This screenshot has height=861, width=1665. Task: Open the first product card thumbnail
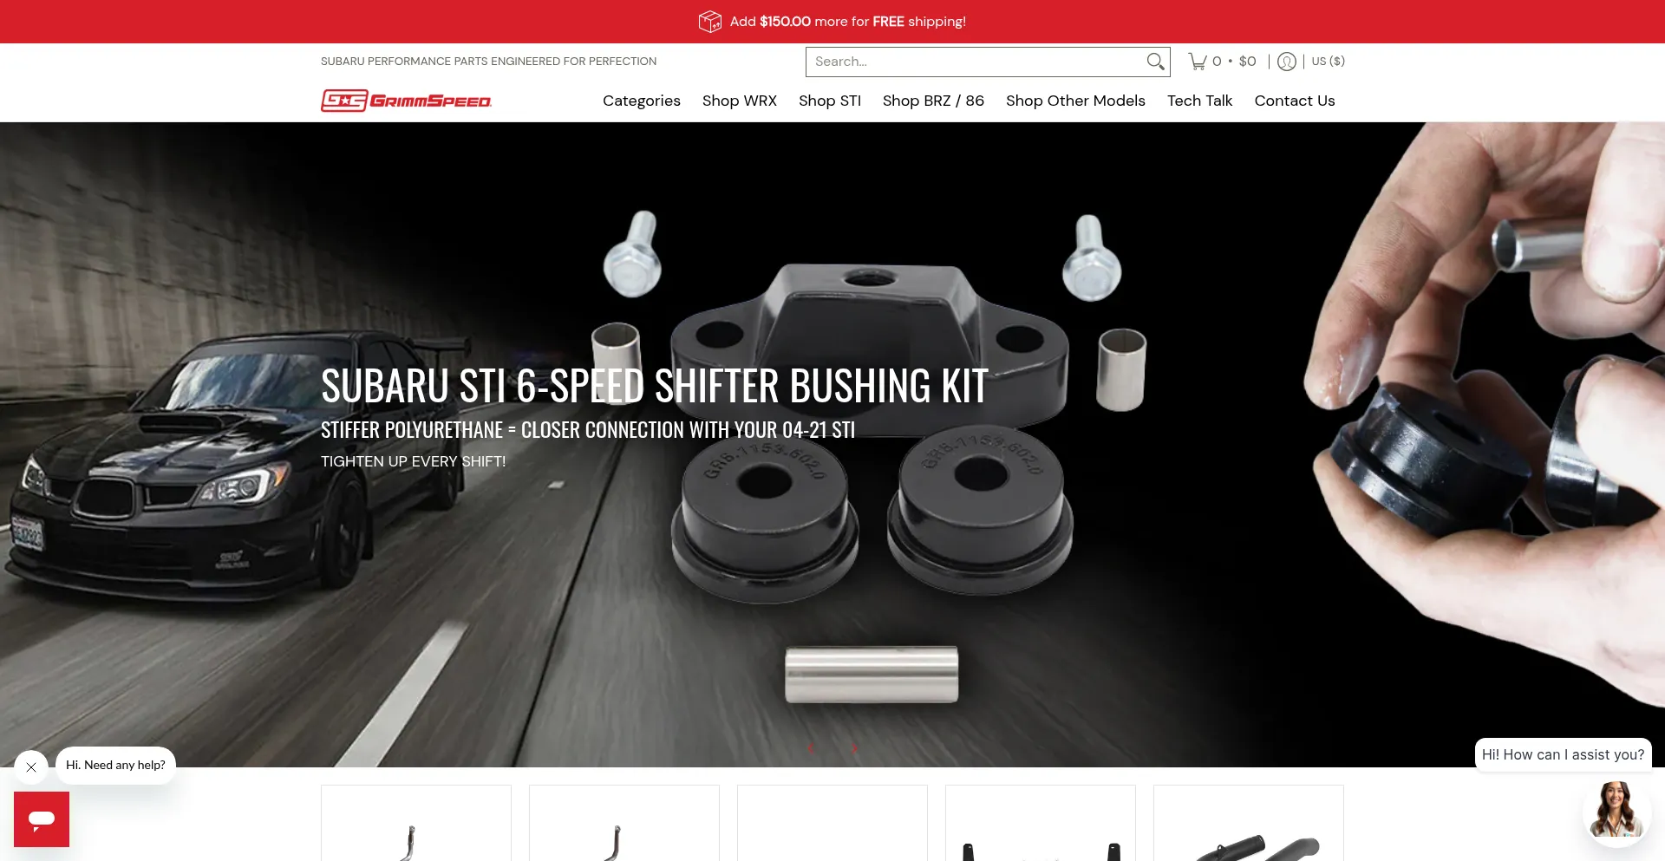pos(416,824)
